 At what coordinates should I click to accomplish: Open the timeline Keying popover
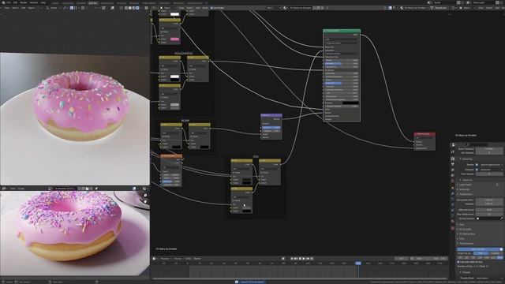point(178,259)
